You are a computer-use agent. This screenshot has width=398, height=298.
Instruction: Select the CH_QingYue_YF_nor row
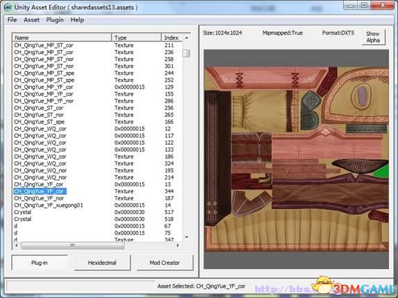tap(97, 198)
